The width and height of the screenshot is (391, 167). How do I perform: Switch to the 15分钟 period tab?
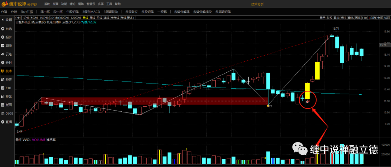43,18
